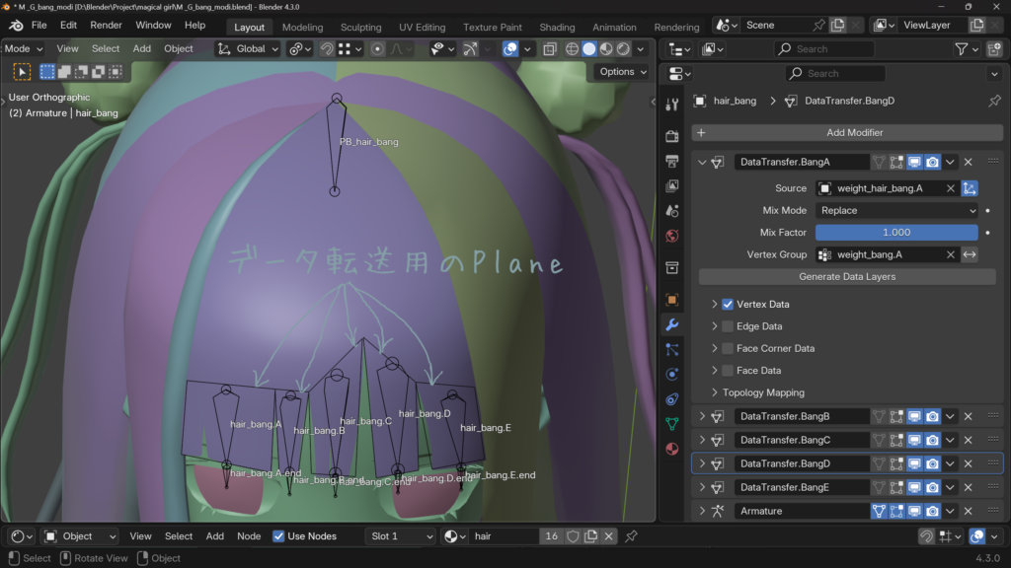Switch to Object Data properties tab
This screenshot has height=568, width=1011.
(672, 424)
